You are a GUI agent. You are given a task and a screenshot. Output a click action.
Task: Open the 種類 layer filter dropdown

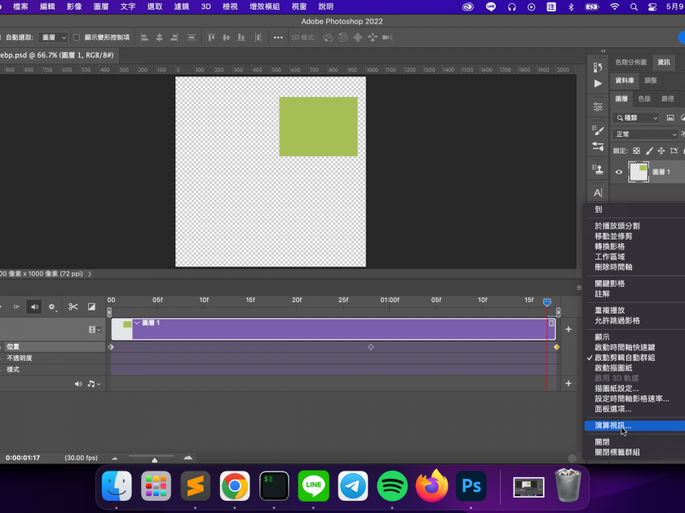coord(636,118)
